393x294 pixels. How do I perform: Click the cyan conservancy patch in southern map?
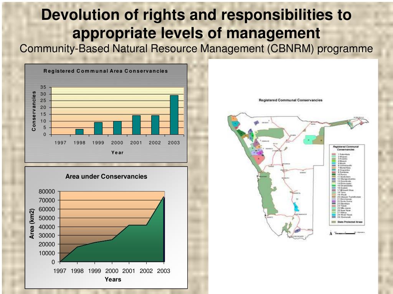(296, 207)
